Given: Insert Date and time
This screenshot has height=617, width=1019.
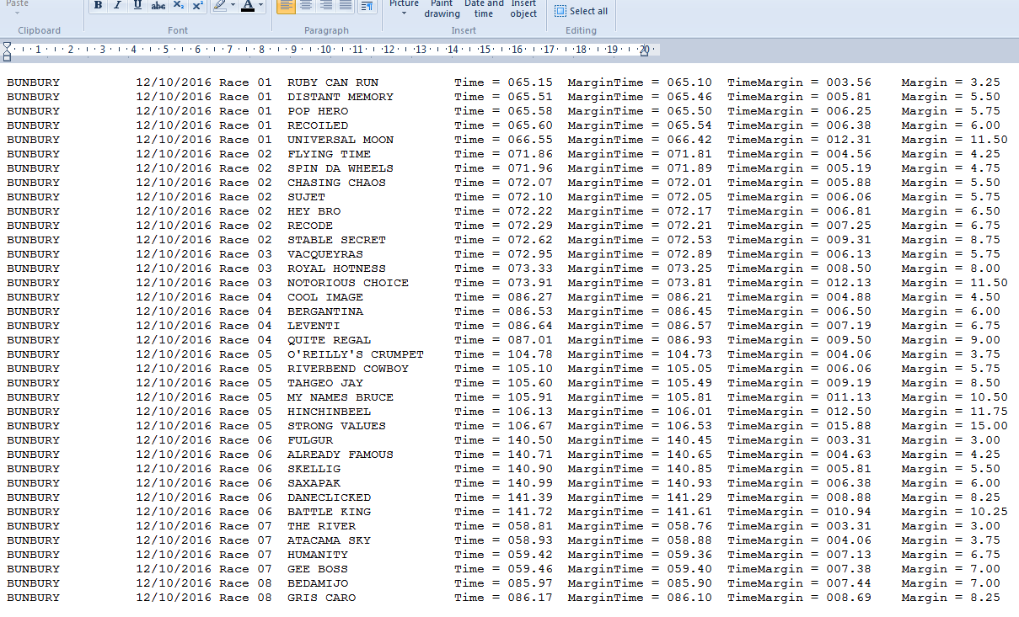Looking at the screenshot, I should coord(484,8).
